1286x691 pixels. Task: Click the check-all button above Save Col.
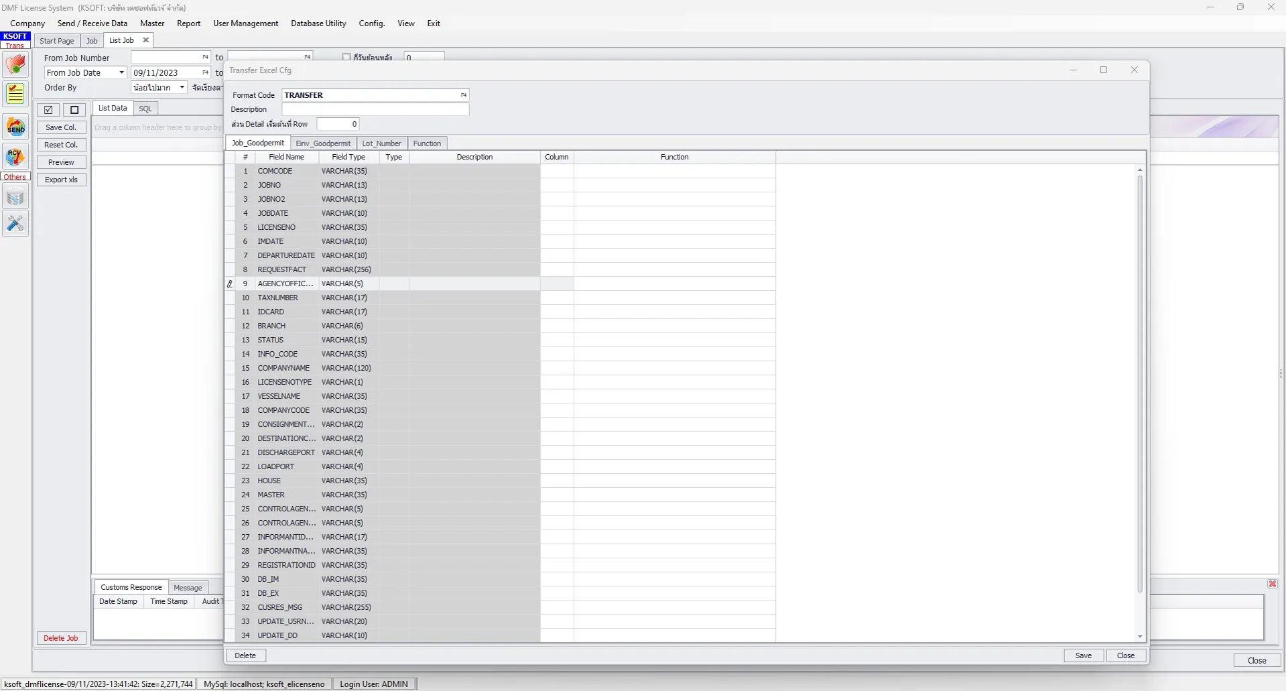(48, 110)
